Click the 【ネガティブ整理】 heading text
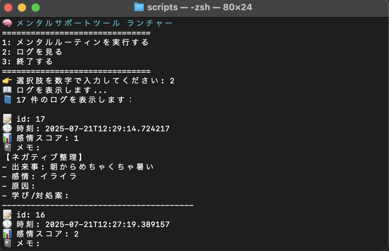The image size is (389, 251). 44,157
